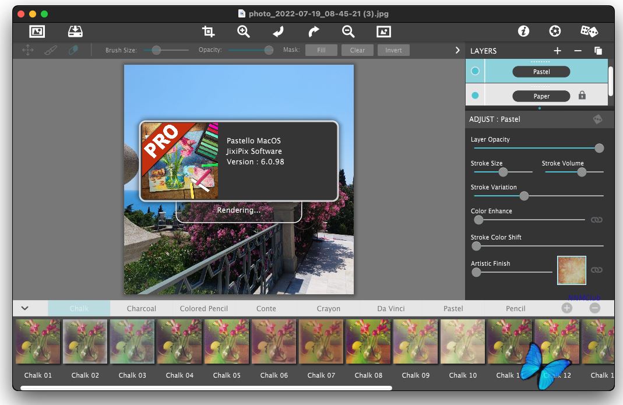Duplicate layer with copy icon
This screenshot has height=405, width=623.
tap(598, 51)
